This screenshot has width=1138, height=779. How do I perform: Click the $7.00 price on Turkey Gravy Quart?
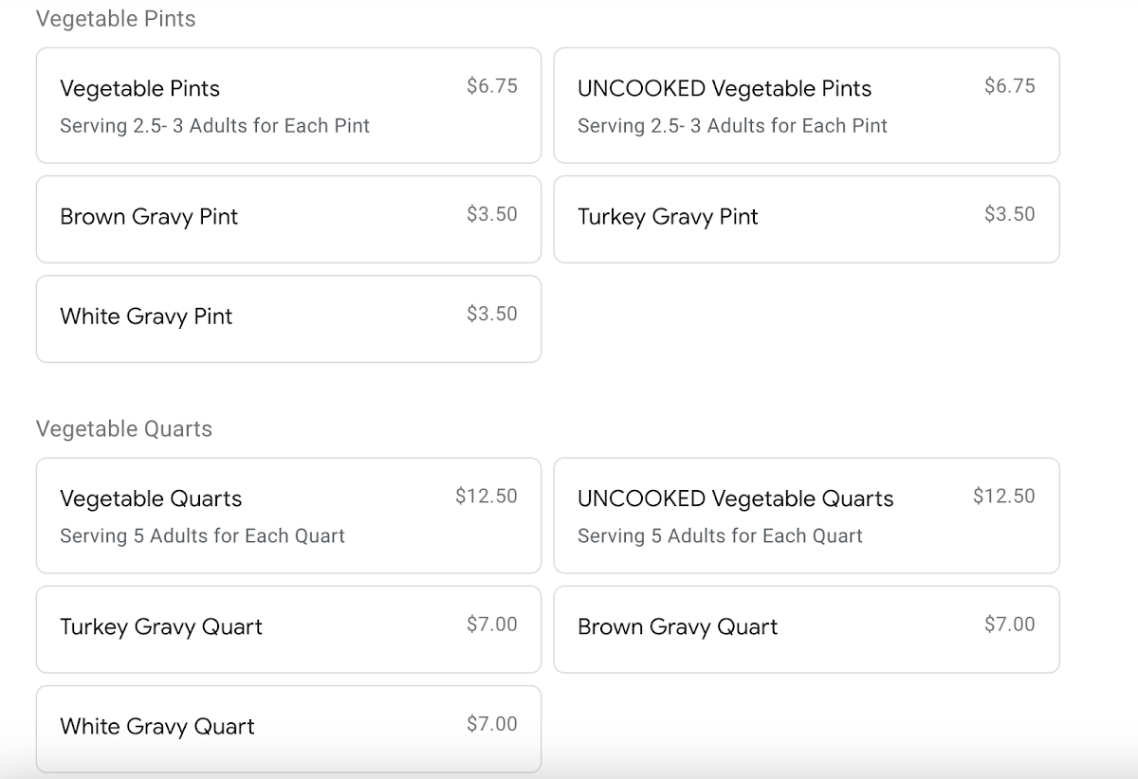click(492, 625)
